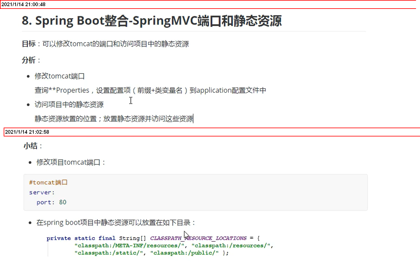The image size is (420, 272).
Task: Click the 'server:' line in the code block
Action: point(42,192)
